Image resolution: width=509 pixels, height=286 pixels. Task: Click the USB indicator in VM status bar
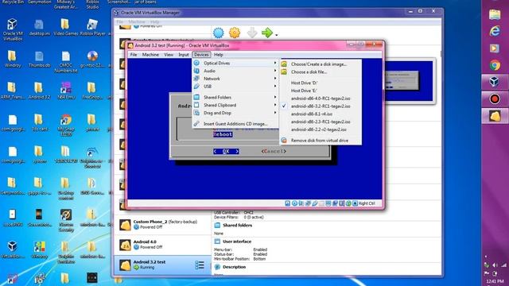click(x=315, y=203)
